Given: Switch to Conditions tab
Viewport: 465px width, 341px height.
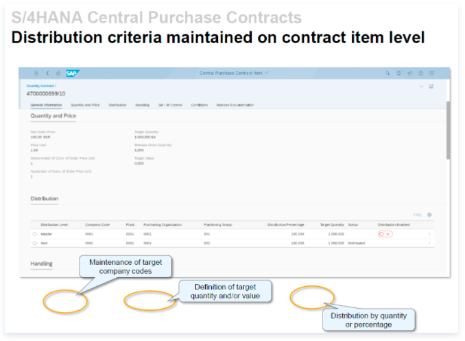Looking at the screenshot, I should [x=200, y=105].
